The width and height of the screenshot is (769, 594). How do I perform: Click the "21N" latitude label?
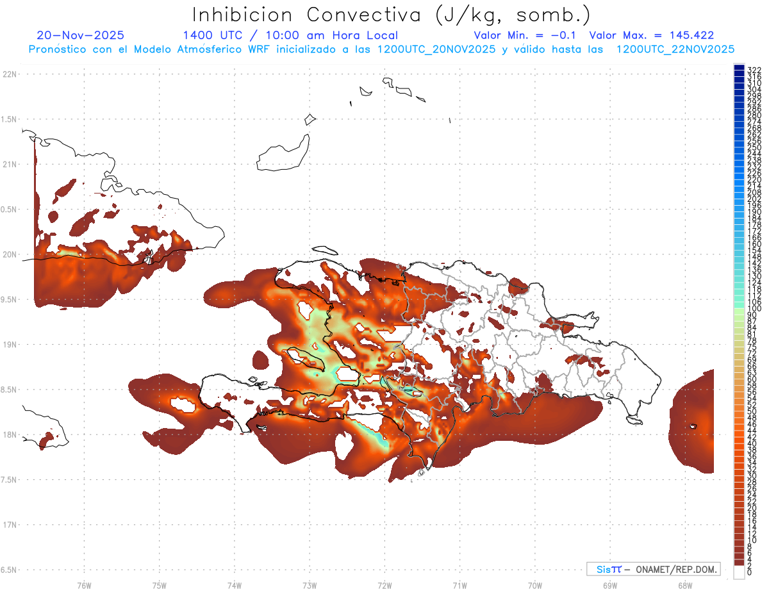[x=9, y=165]
